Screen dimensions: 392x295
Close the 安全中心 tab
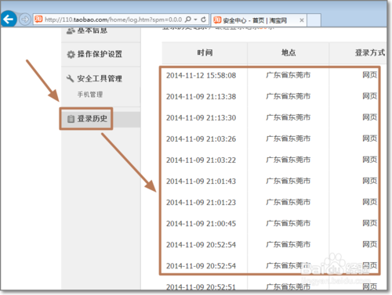[x=301, y=20]
